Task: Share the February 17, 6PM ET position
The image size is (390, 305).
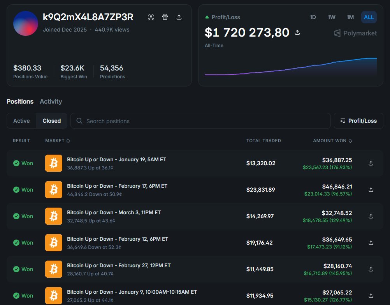Action: click(371, 190)
